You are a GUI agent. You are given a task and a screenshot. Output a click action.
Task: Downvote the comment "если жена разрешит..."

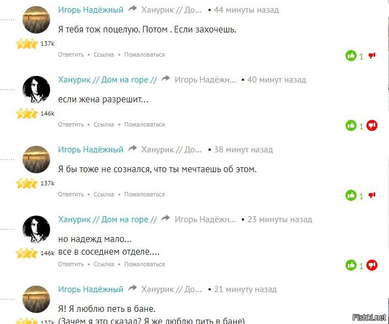pyautogui.click(x=371, y=125)
